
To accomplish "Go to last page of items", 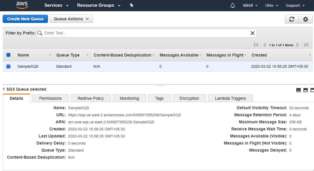I will [x=306, y=45].
